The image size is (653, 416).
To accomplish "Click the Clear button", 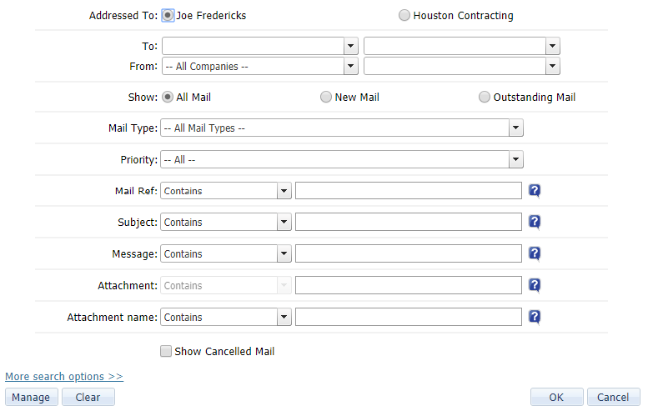I will pyautogui.click(x=88, y=398).
